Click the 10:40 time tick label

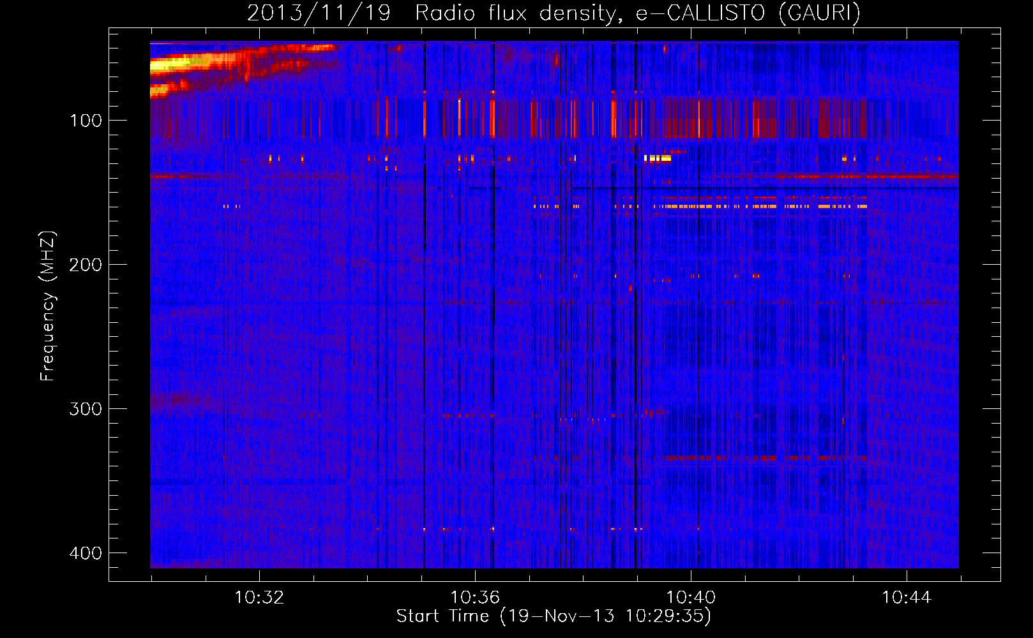(x=691, y=598)
